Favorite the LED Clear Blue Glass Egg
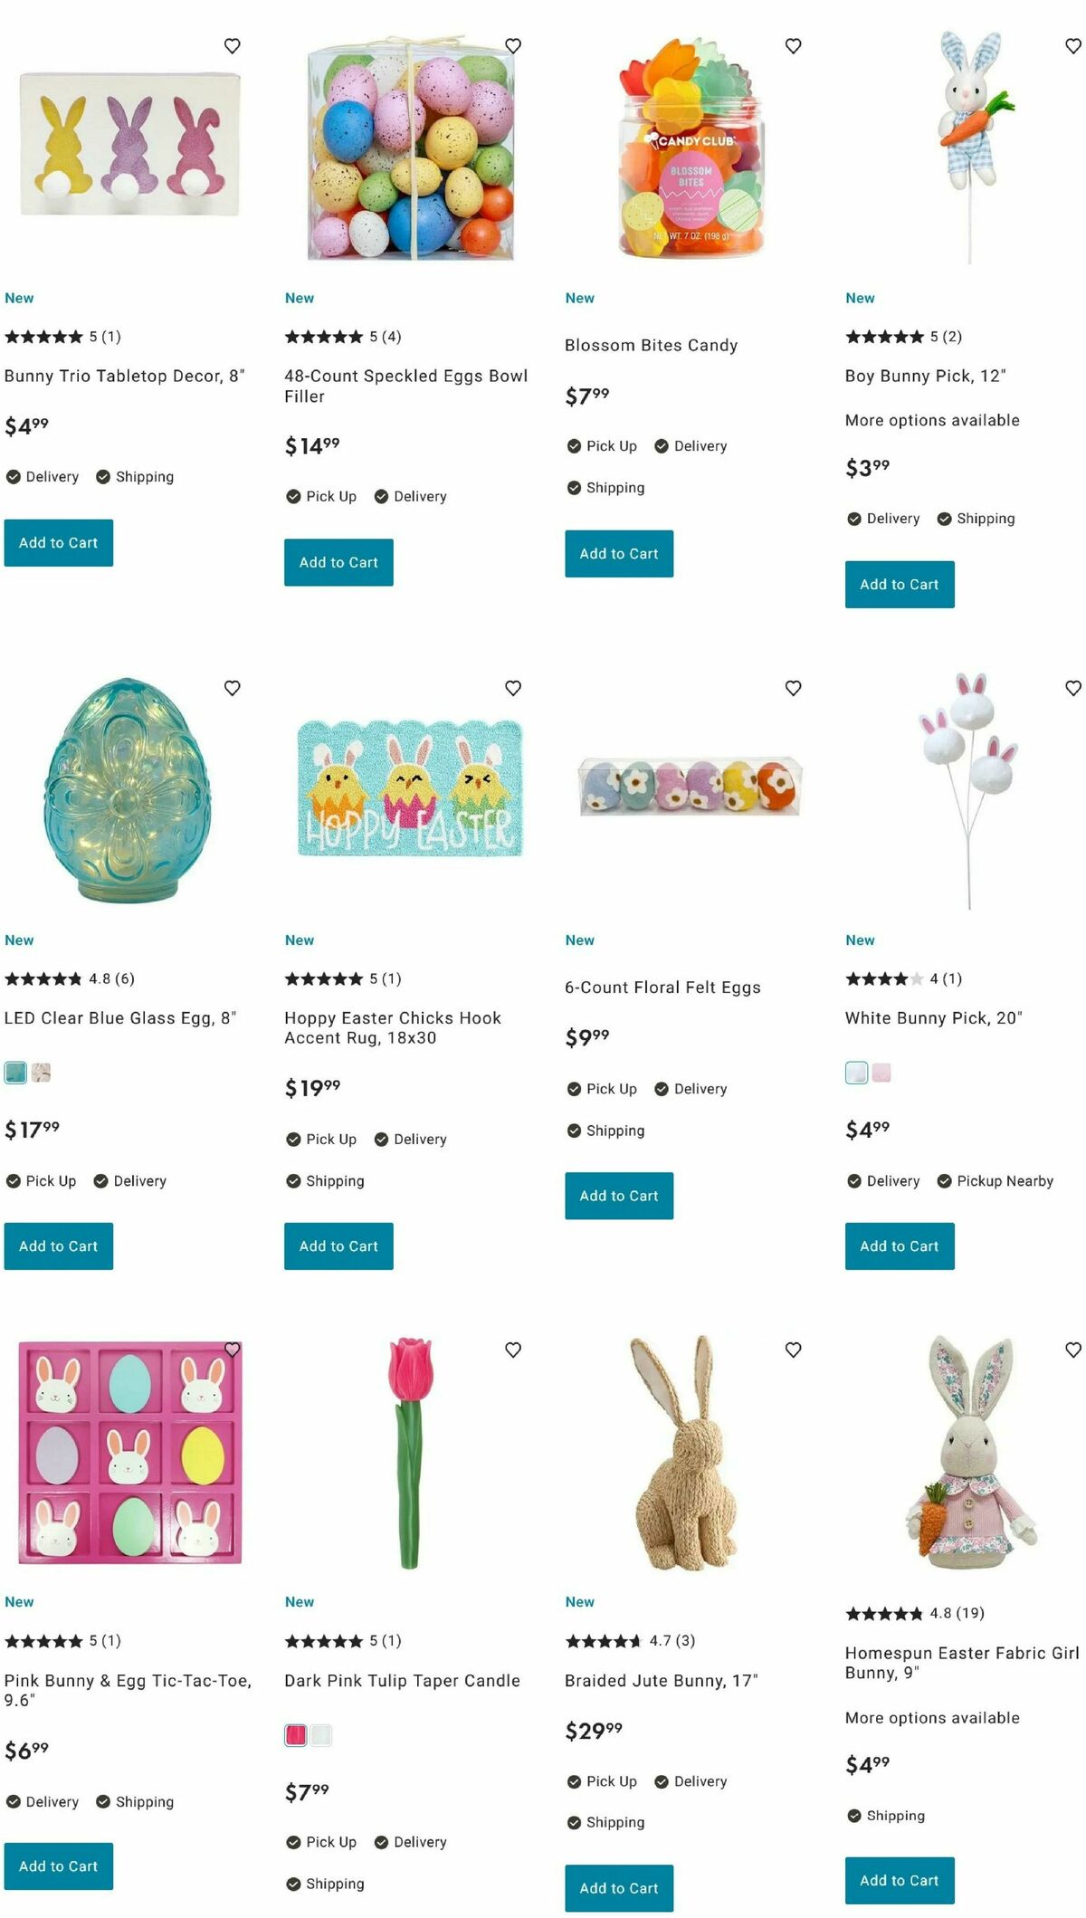1086x1918 pixels. (233, 688)
